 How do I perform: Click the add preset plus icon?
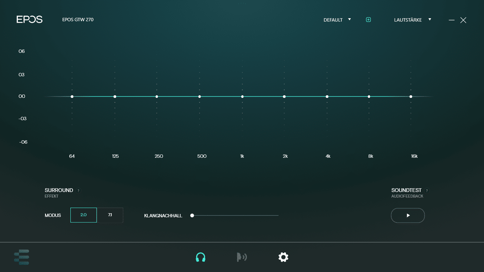368,20
